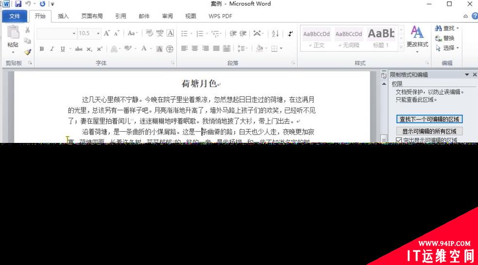Open the Font dialog launcher

(x=173, y=63)
